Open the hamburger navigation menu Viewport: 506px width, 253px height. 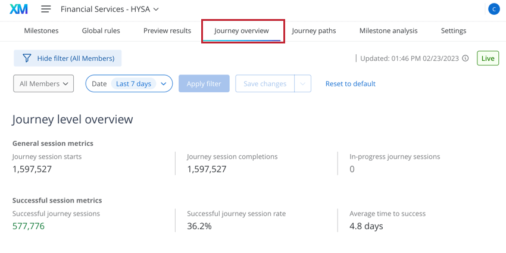point(46,9)
